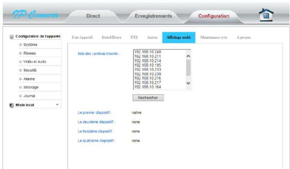This screenshot has width=290, height=169.
Task: Click 'native' value of premier dispositif
Action: pyautogui.click(x=137, y=113)
